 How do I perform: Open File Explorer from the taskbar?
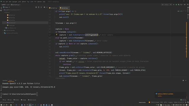pyautogui.click(x=11, y=105)
